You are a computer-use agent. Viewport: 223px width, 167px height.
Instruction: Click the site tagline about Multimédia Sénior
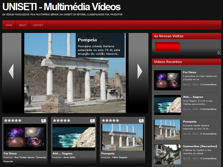click(62, 15)
